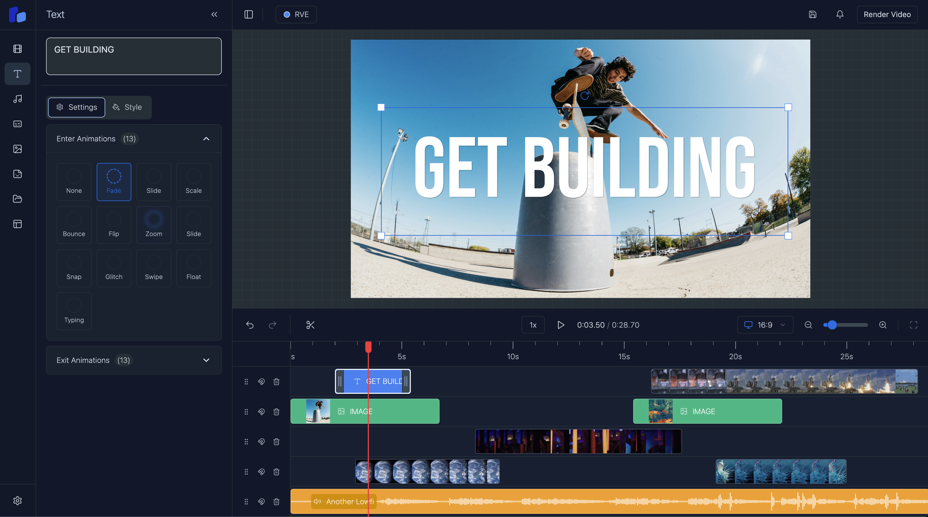Open the Stickers panel in the sidebar

(17, 174)
